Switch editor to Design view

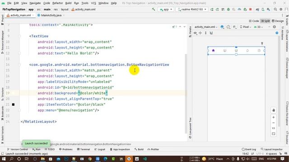tap(278, 21)
